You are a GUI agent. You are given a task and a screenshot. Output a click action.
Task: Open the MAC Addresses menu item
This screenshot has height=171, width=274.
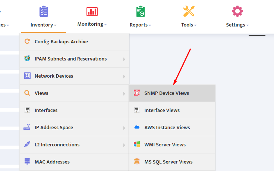tap(75, 162)
